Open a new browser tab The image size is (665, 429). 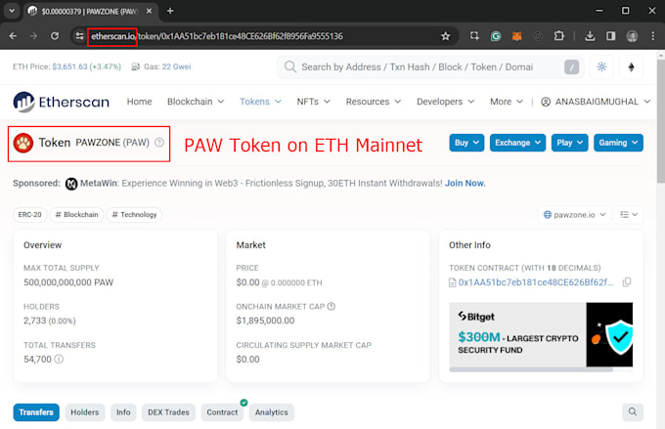pyautogui.click(x=170, y=11)
